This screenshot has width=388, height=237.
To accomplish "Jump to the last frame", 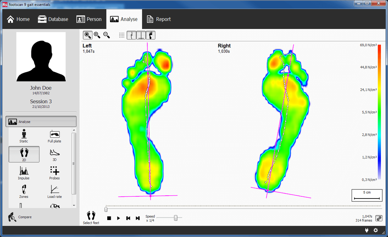I will [138, 218].
